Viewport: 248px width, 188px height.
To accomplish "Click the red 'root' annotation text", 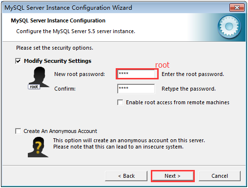I will tap(162, 65).
